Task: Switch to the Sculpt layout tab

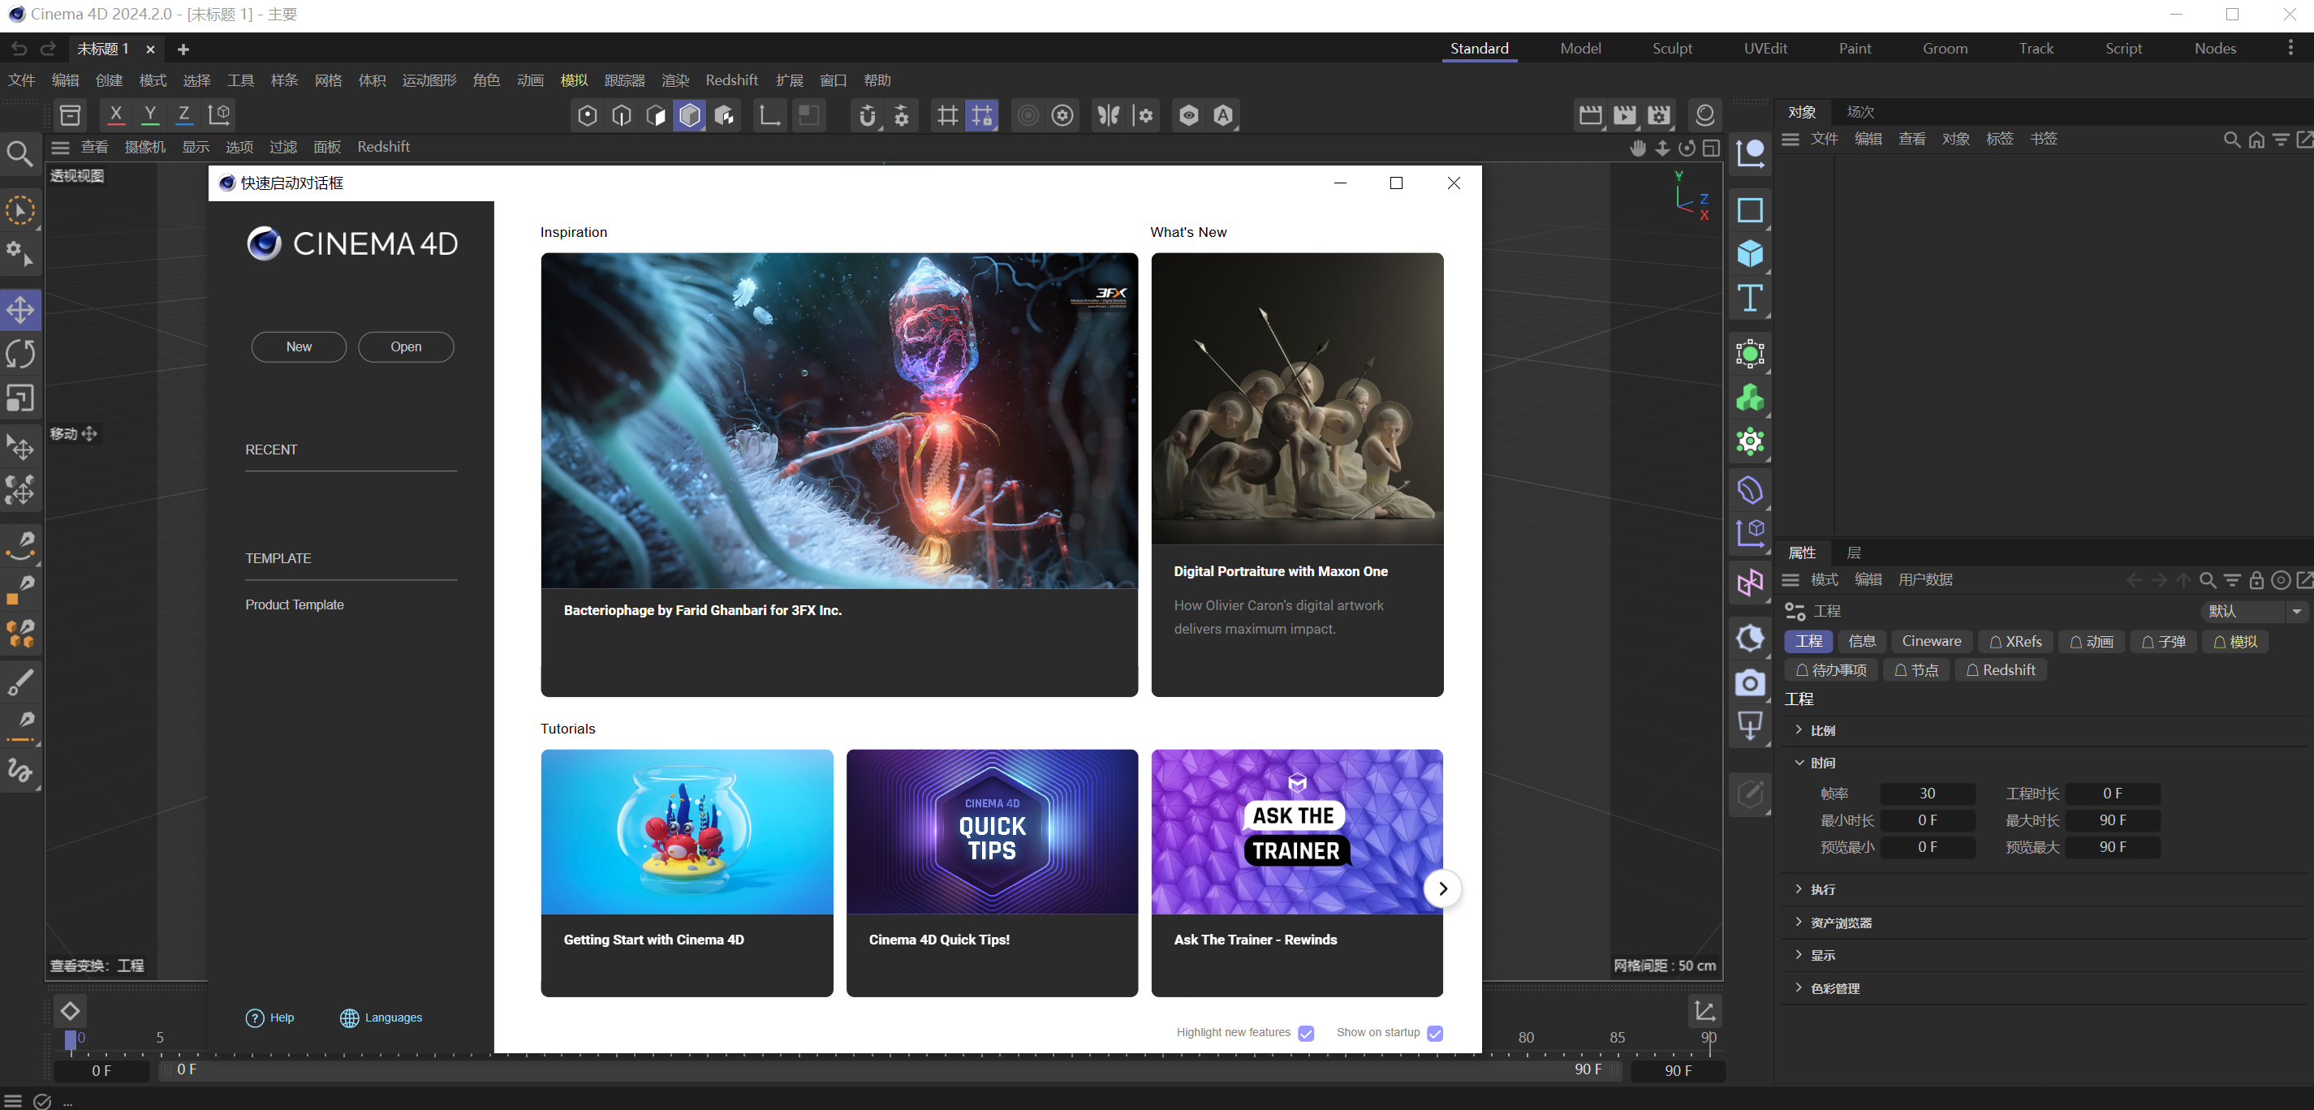Action: [1672, 49]
